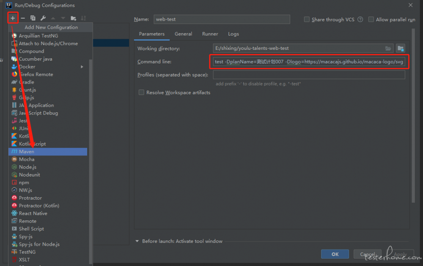Enable Share through VCS checkbox

point(307,19)
